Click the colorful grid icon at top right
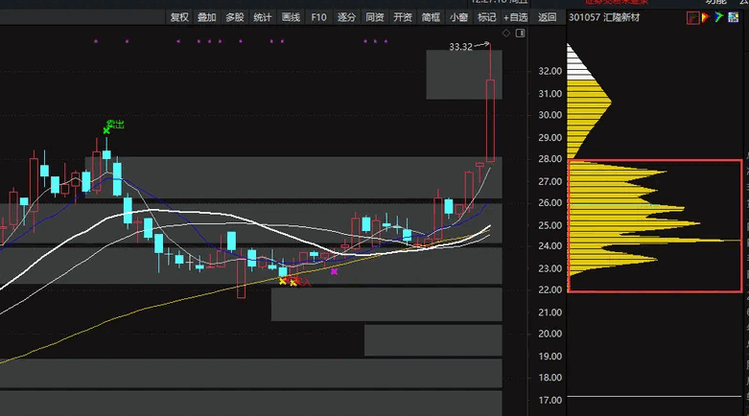This screenshot has width=749, height=416. pyautogui.click(x=734, y=17)
